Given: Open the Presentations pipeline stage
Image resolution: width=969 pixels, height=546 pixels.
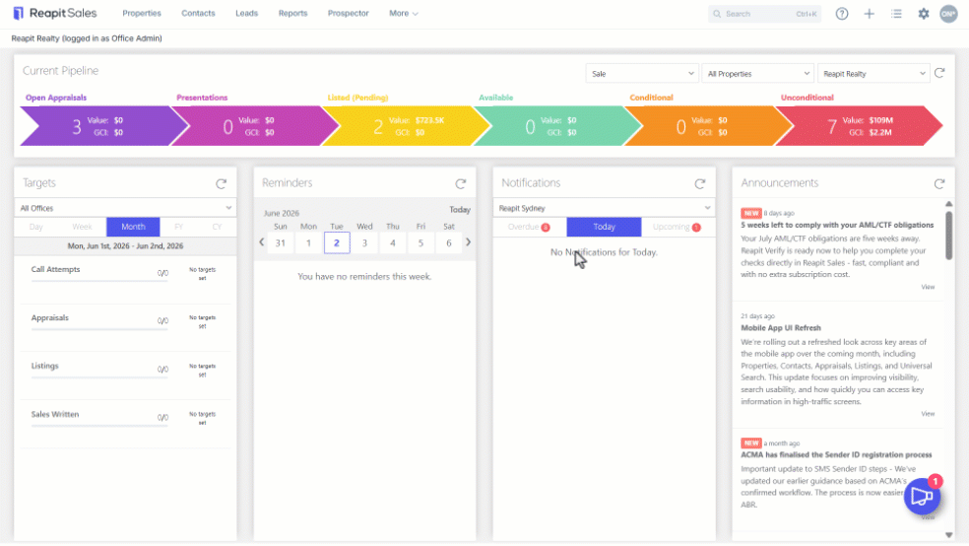Looking at the screenshot, I should coord(255,125).
